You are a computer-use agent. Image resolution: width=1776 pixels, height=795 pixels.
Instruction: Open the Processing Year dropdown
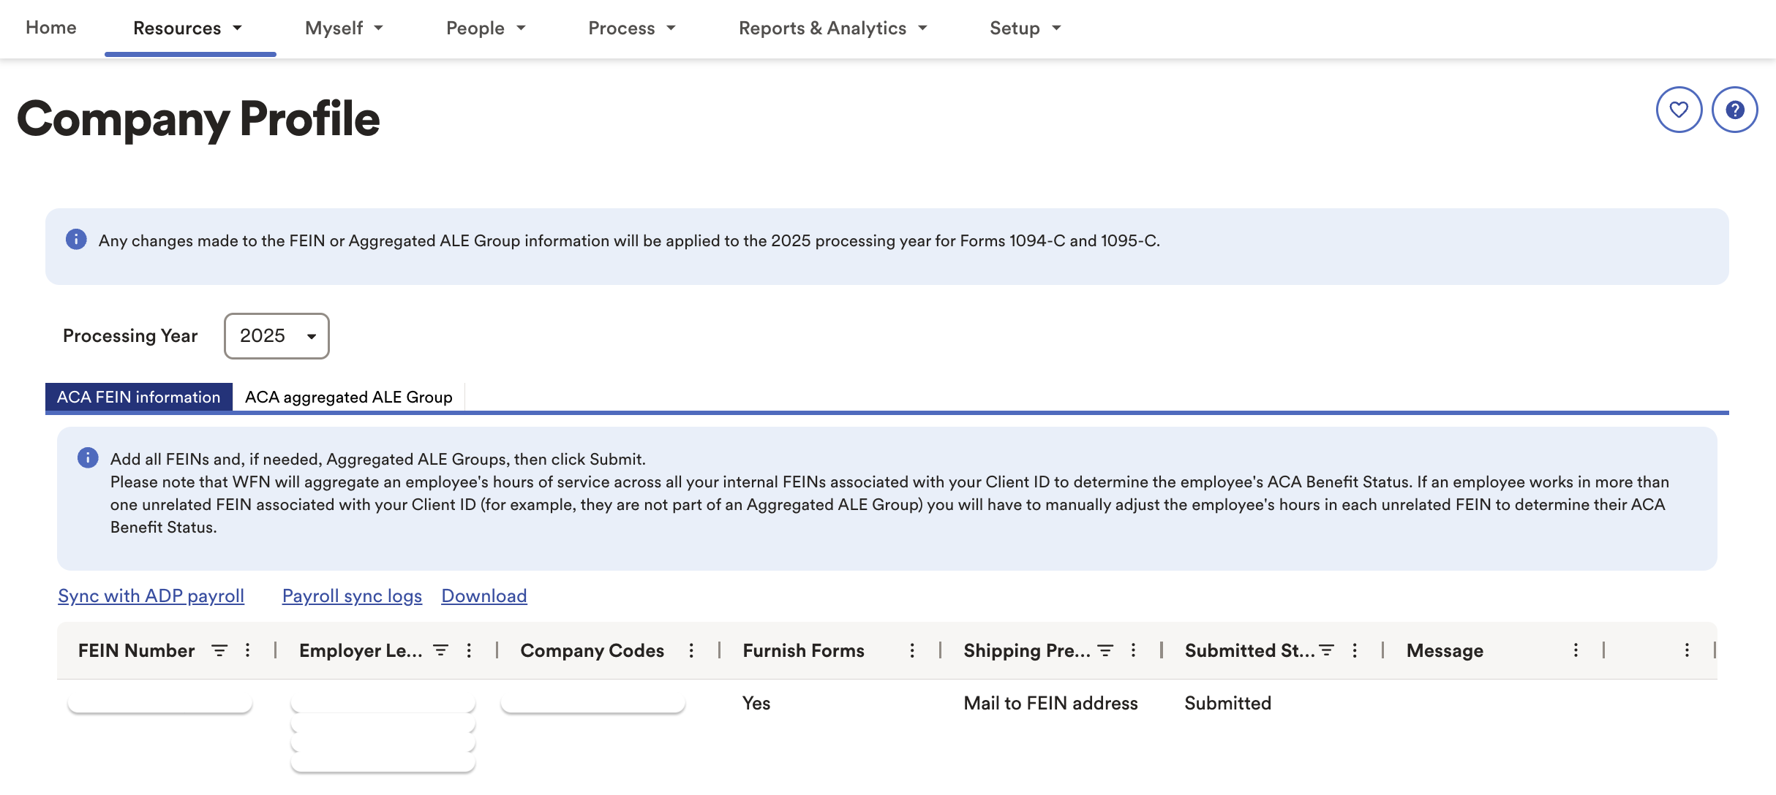[x=276, y=336]
